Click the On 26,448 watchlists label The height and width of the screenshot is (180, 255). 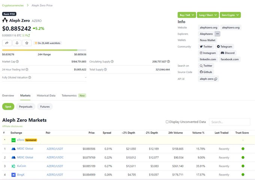48,43
